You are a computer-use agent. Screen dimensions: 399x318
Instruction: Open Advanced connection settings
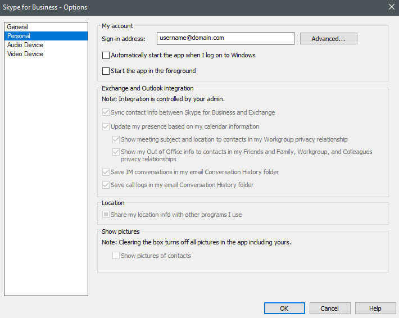329,39
